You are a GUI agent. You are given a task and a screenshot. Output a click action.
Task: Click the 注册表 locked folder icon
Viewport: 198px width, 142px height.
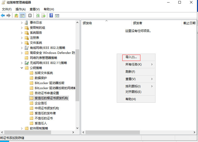(x=27, y=38)
